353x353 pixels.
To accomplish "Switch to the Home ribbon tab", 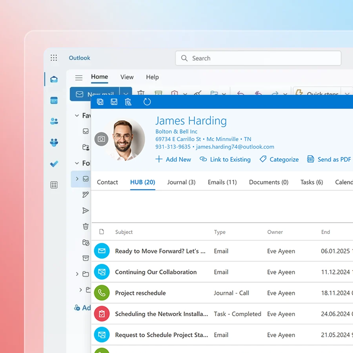I will click(x=100, y=77).
